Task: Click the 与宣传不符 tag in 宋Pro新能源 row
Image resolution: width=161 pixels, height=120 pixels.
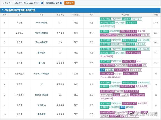Action: pyautogui.click(x=137, y=19)
